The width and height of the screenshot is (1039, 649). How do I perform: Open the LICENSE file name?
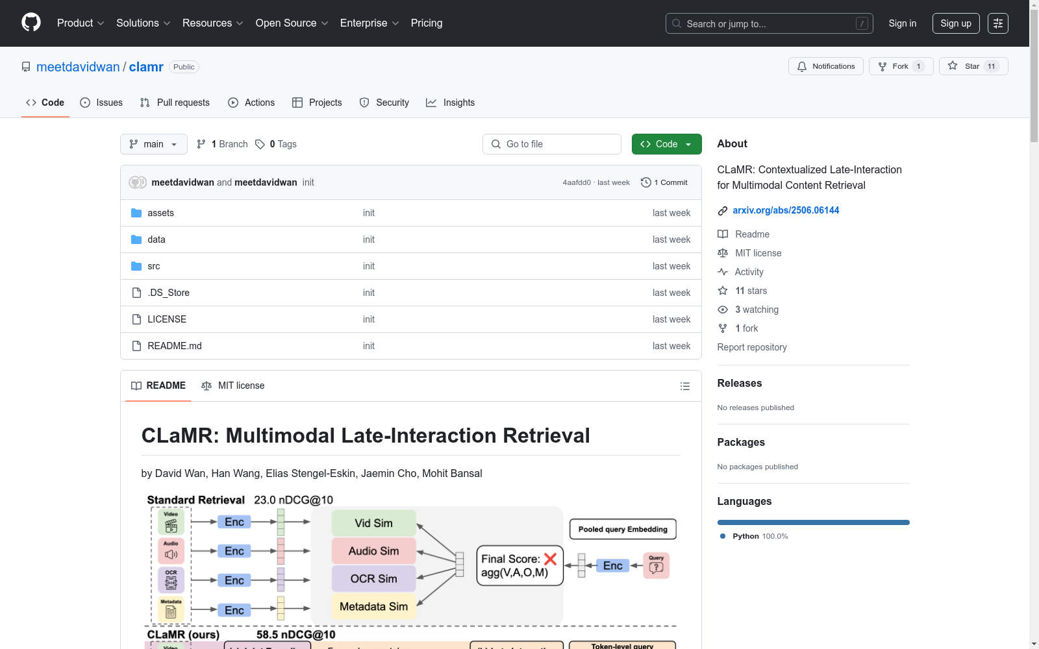(x=167, y=319)
